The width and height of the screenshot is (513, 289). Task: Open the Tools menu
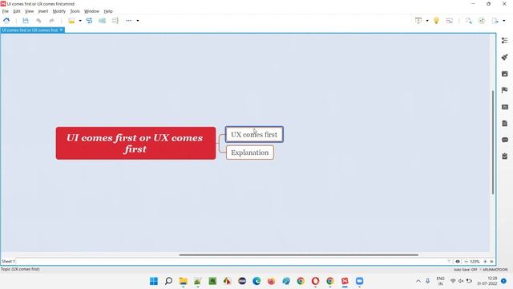click(75, 11)
